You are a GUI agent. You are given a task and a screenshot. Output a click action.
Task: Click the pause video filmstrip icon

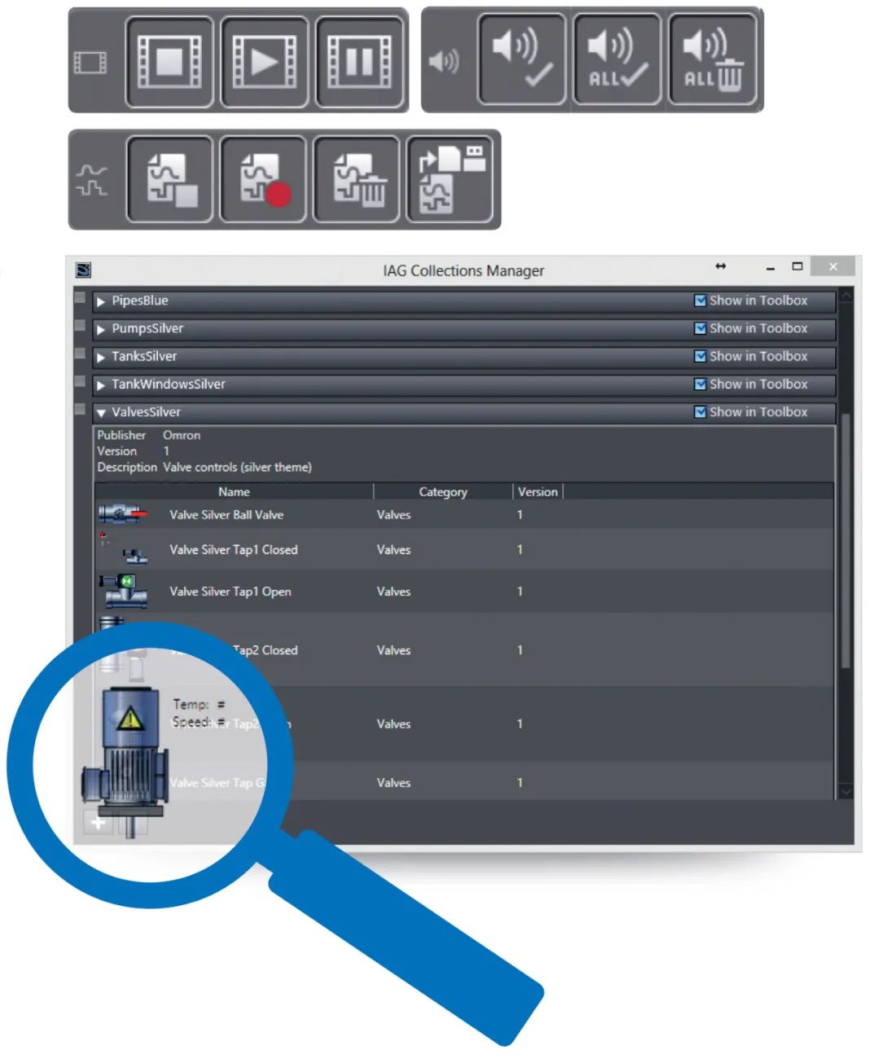360,62
